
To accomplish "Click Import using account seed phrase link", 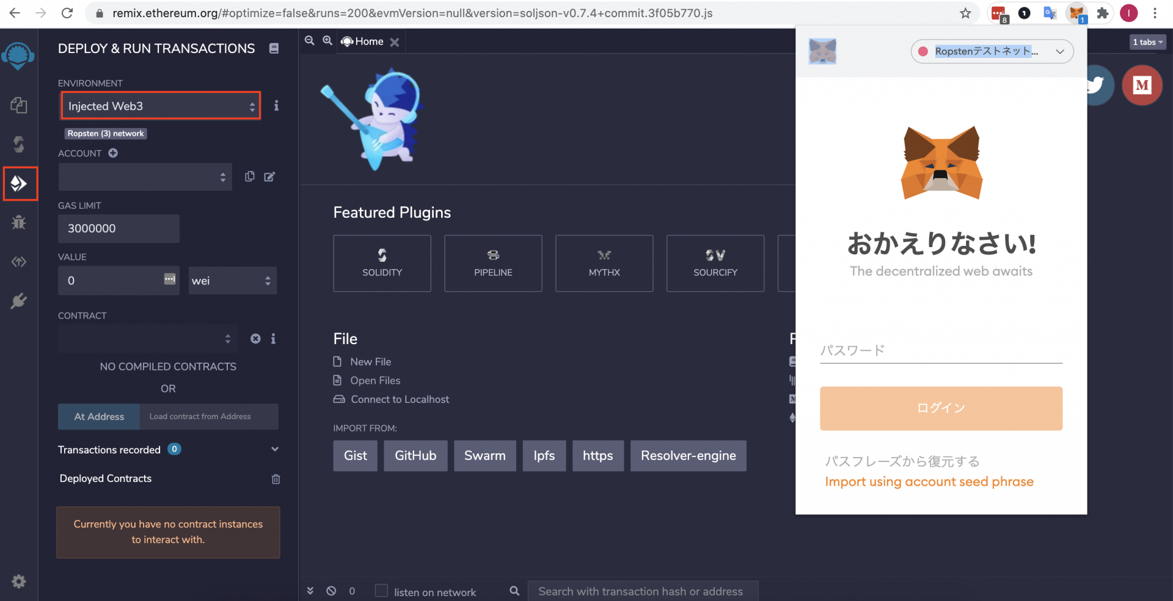I will coord(929,481).
